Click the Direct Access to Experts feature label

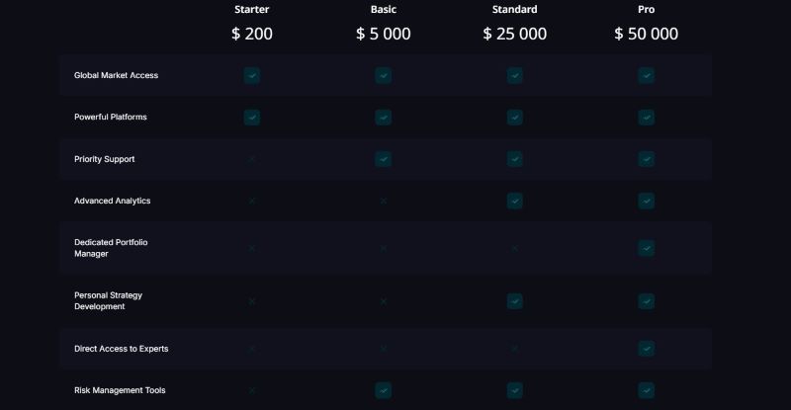[x=121, y=349]
